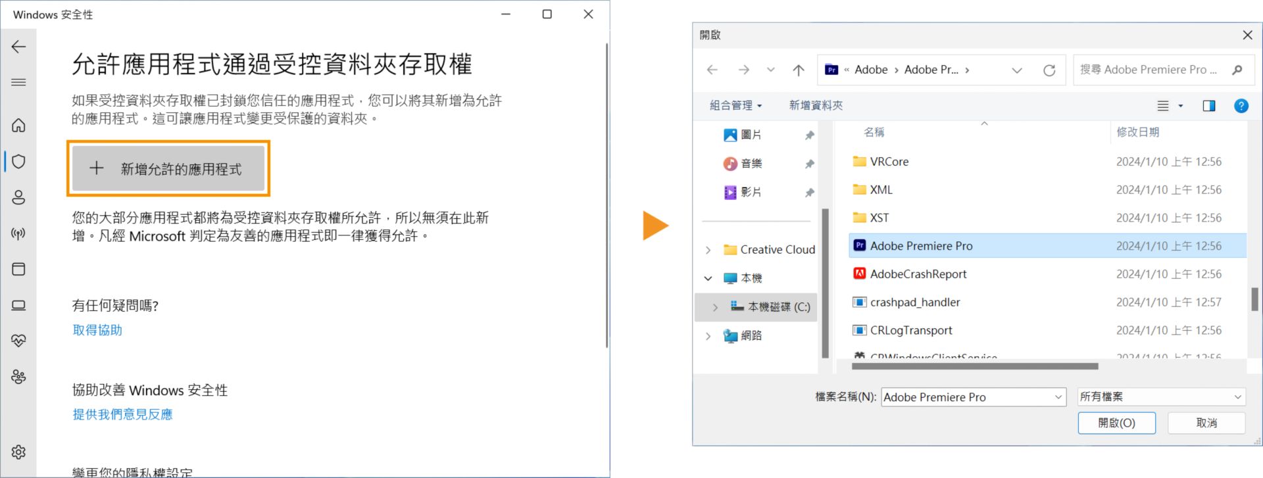Open Firewall & network protection icon

(x=18, y=233)
